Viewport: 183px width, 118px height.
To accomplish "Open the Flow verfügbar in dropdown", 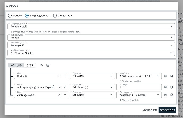I will click(x=91, y=45).
